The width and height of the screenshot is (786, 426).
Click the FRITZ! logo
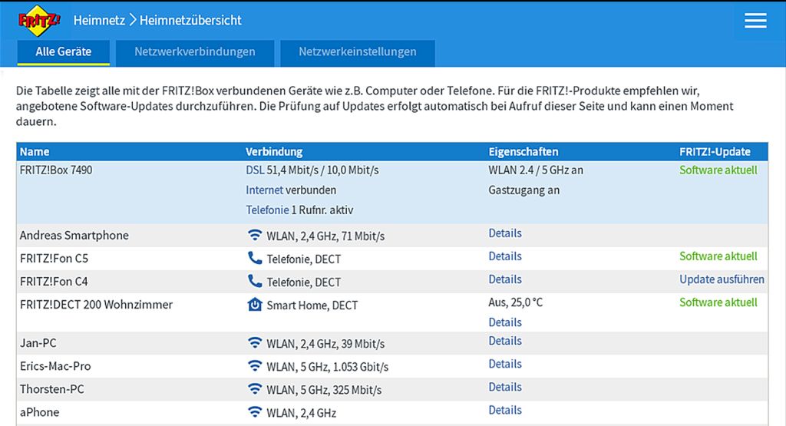click(39, 21)
